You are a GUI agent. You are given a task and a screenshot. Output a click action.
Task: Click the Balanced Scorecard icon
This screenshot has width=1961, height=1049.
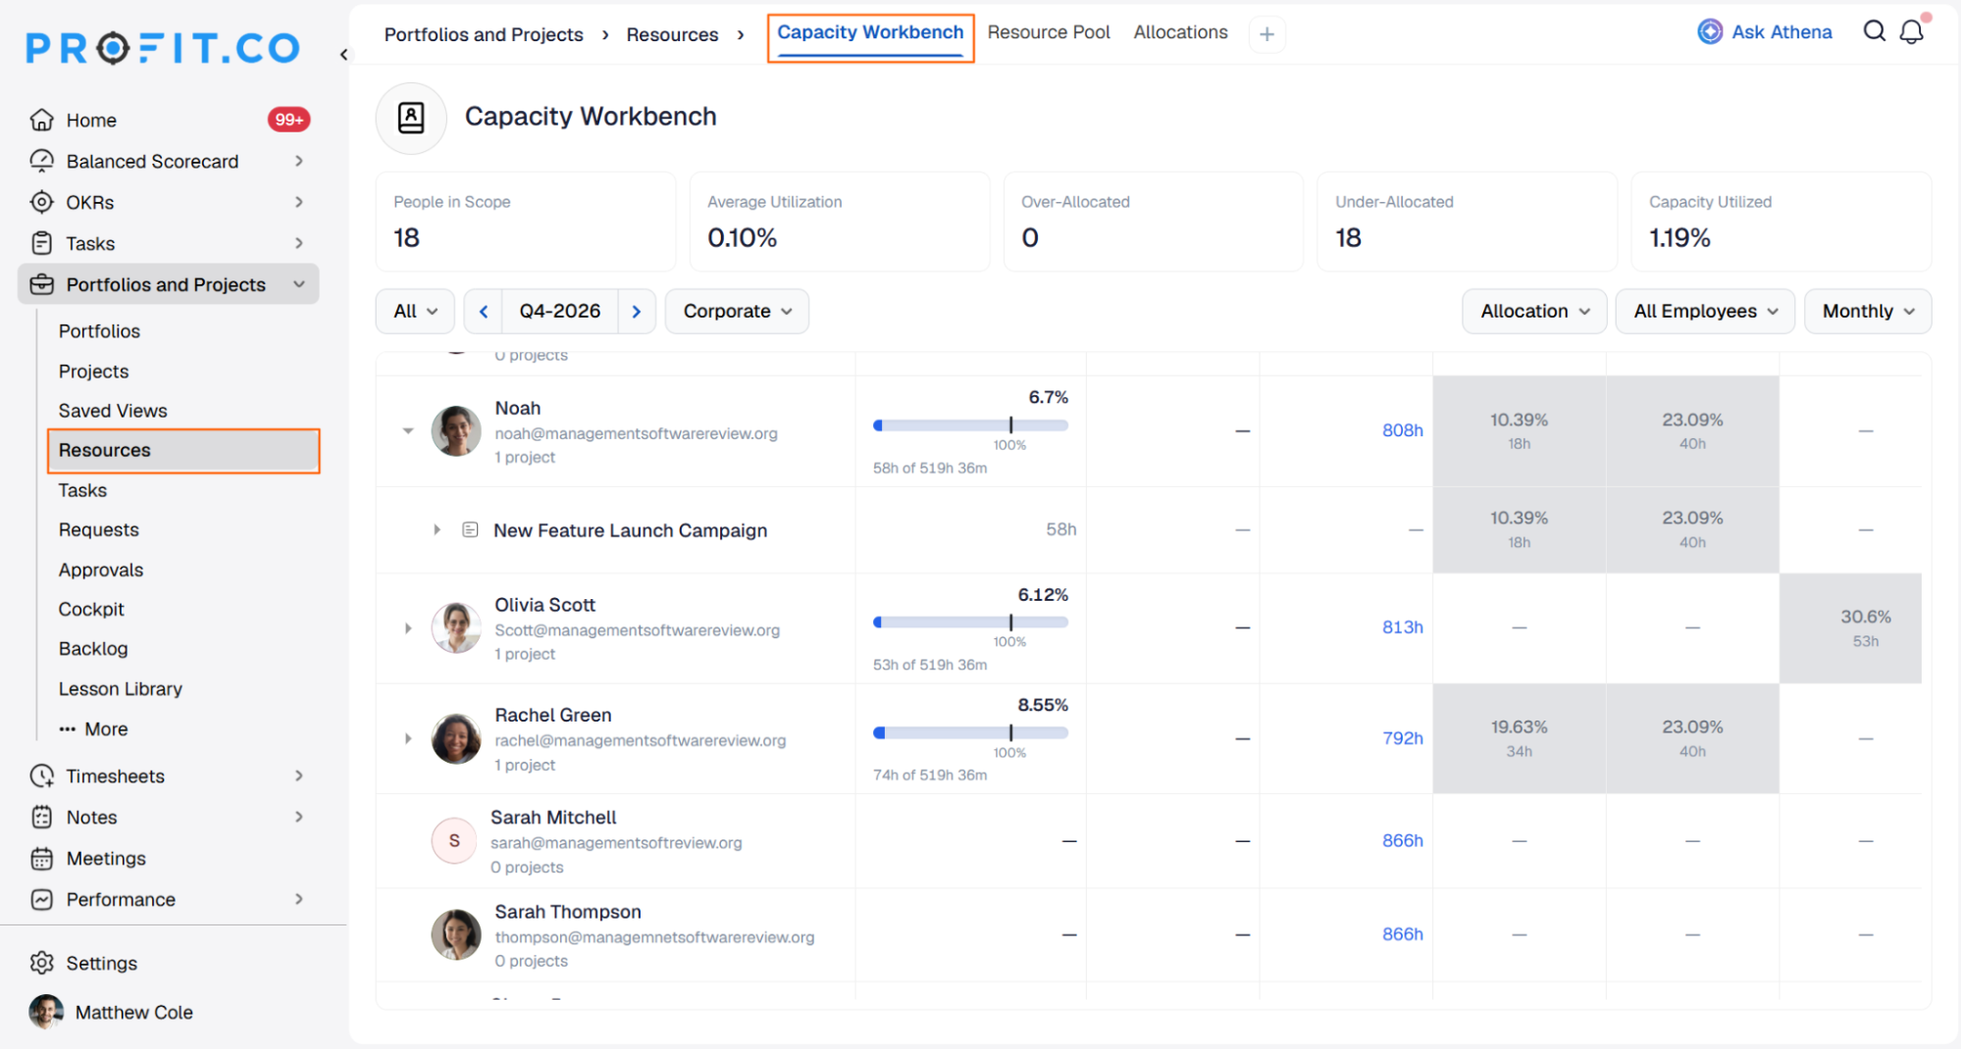pyautogui.click(x=41, y=161)
